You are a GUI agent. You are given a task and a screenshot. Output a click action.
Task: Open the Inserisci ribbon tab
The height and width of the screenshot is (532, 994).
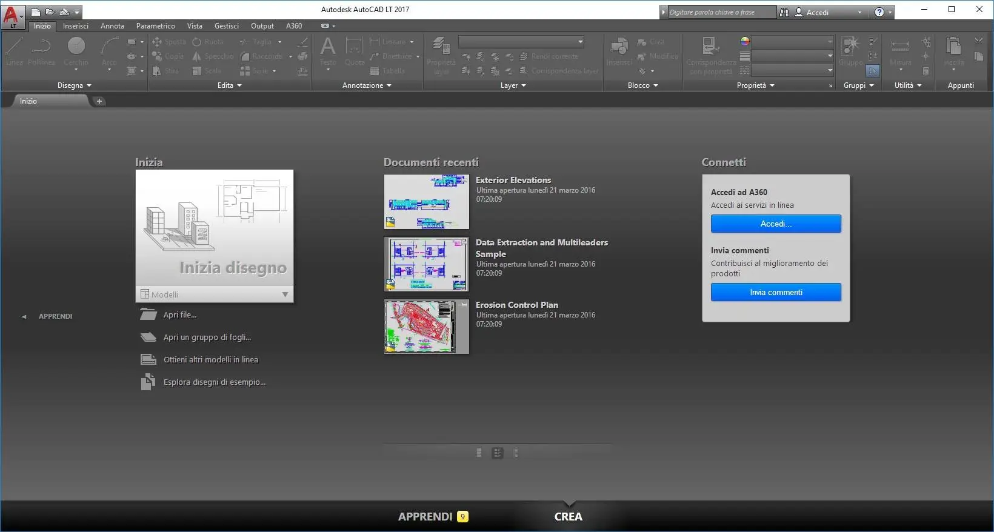click(x=76, y=26)
